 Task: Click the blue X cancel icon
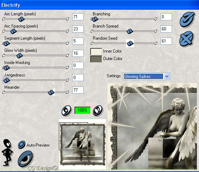point(186,39)
